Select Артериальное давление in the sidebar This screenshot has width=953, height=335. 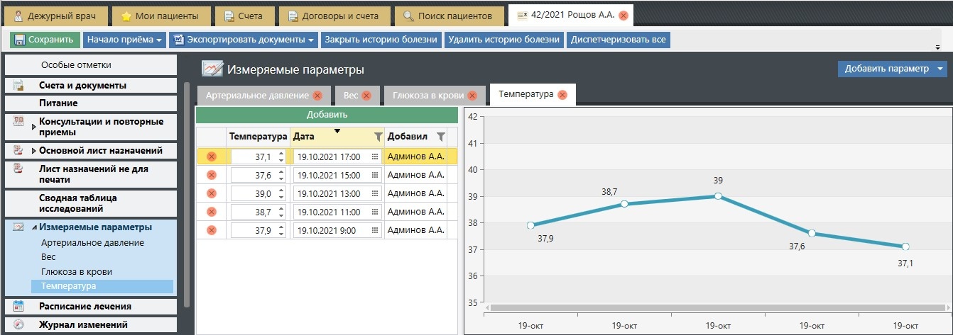(92, 243)
